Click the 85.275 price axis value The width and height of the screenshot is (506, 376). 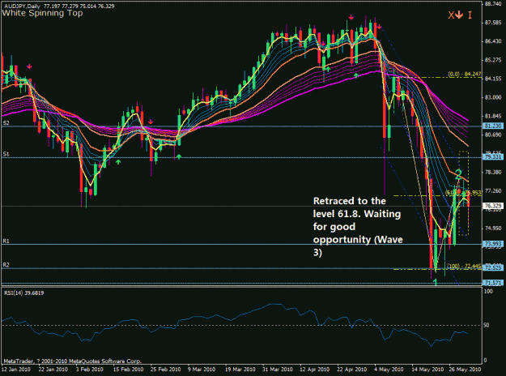pyautogui.click(x=493, y=60)
